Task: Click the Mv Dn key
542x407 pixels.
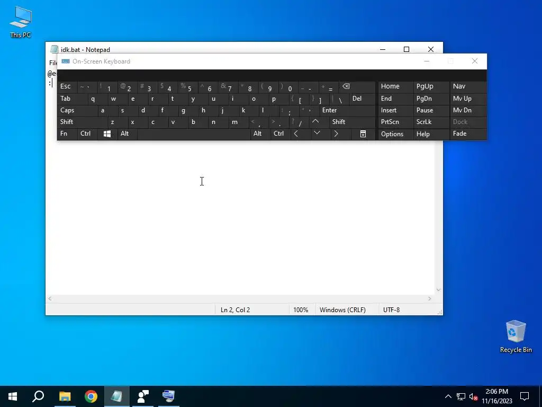Action: [x=468, y=110]
